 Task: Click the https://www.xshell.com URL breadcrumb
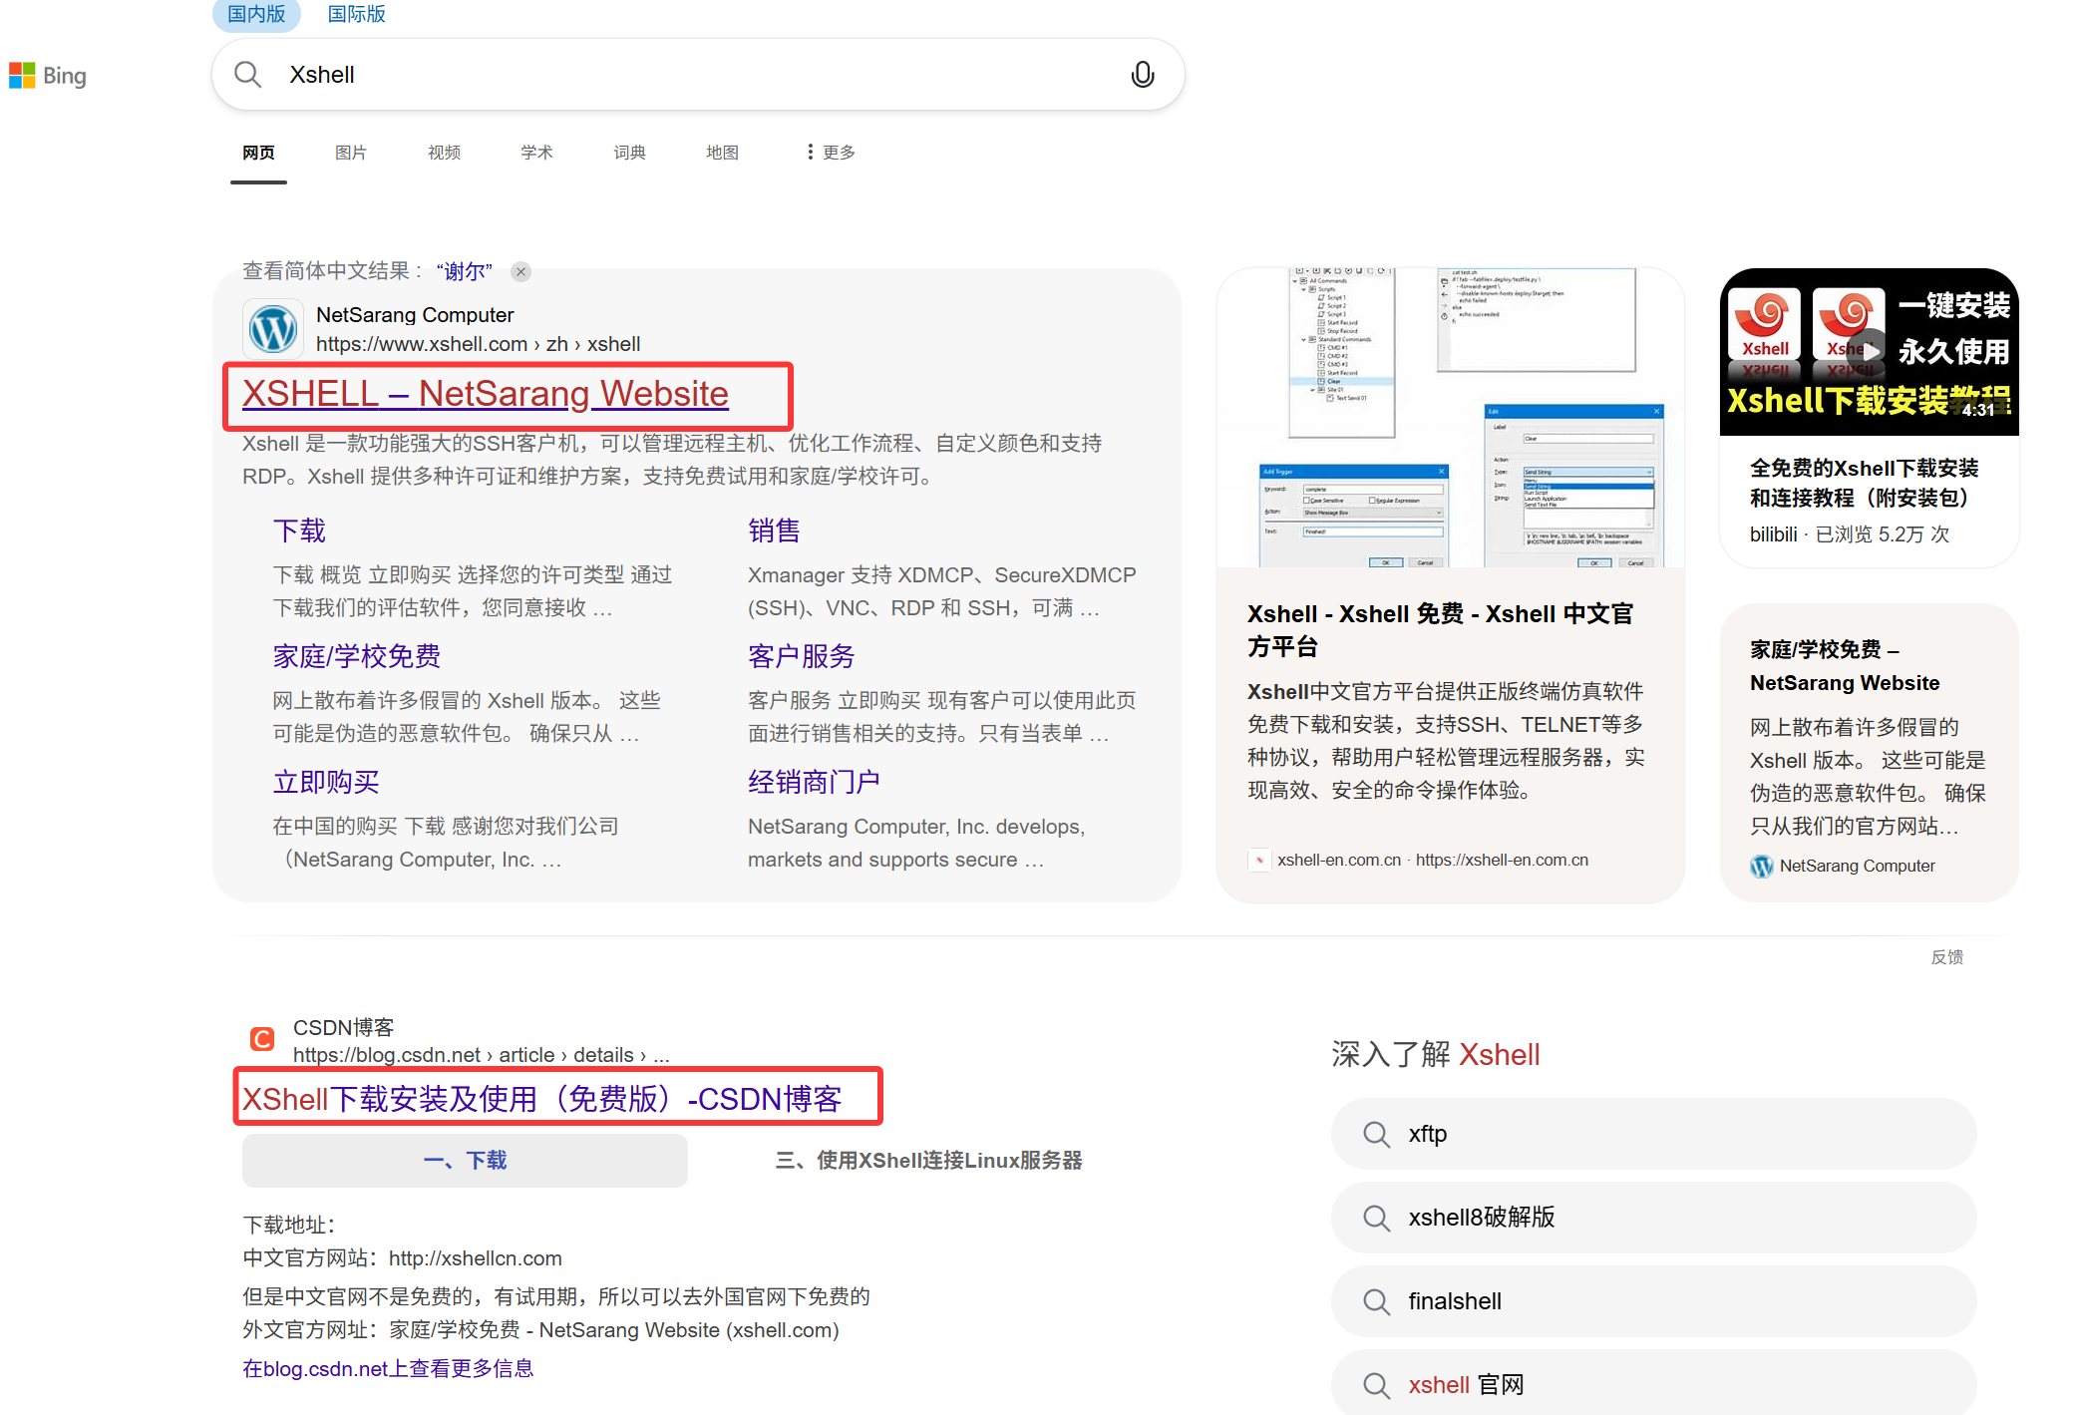[x=479, y=344]
